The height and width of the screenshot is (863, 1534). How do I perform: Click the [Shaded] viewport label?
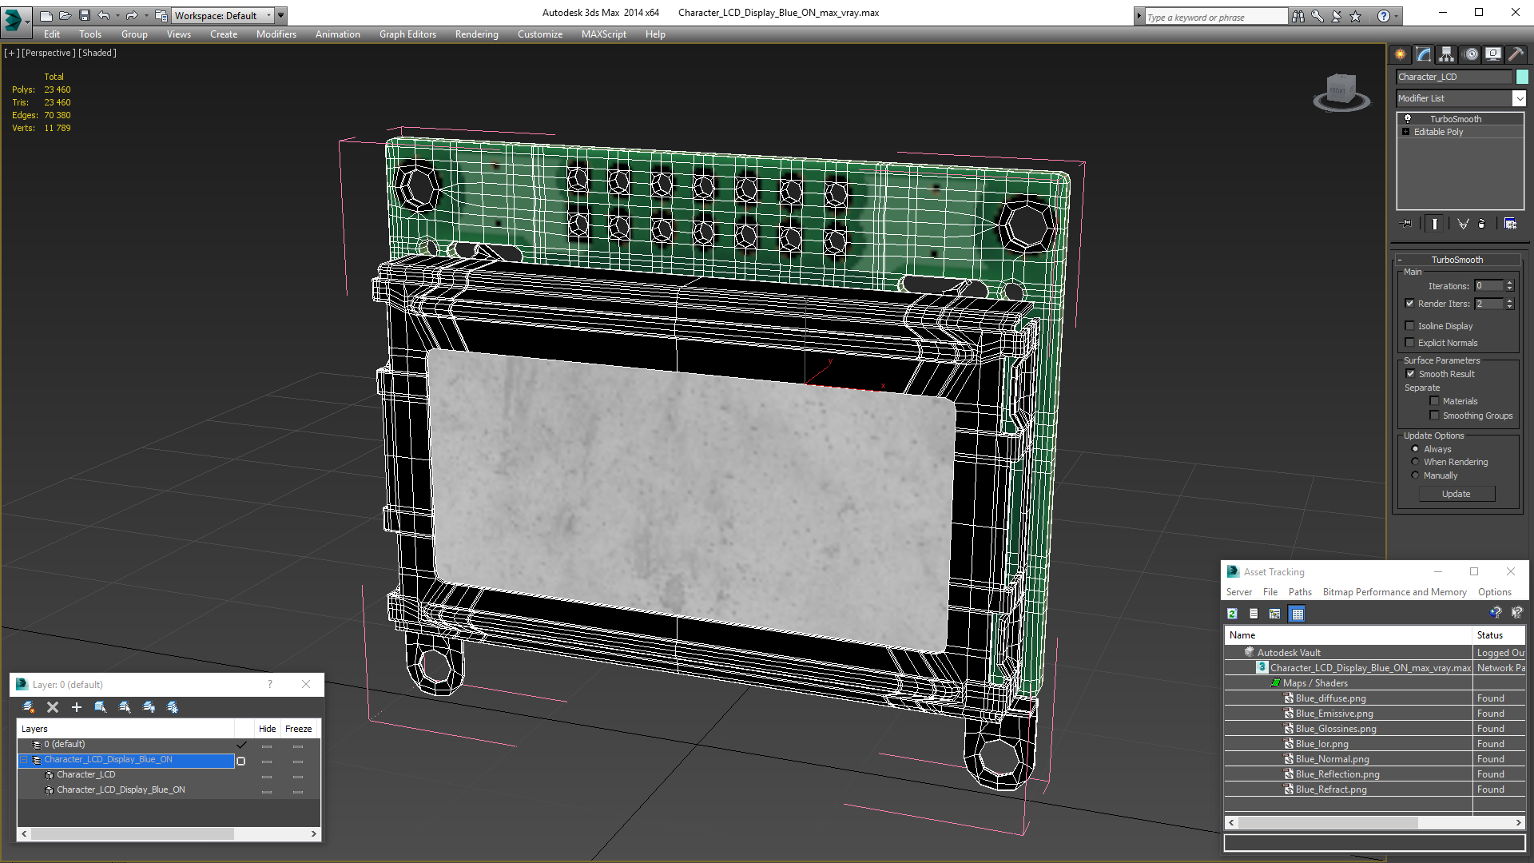pos(97,53)
